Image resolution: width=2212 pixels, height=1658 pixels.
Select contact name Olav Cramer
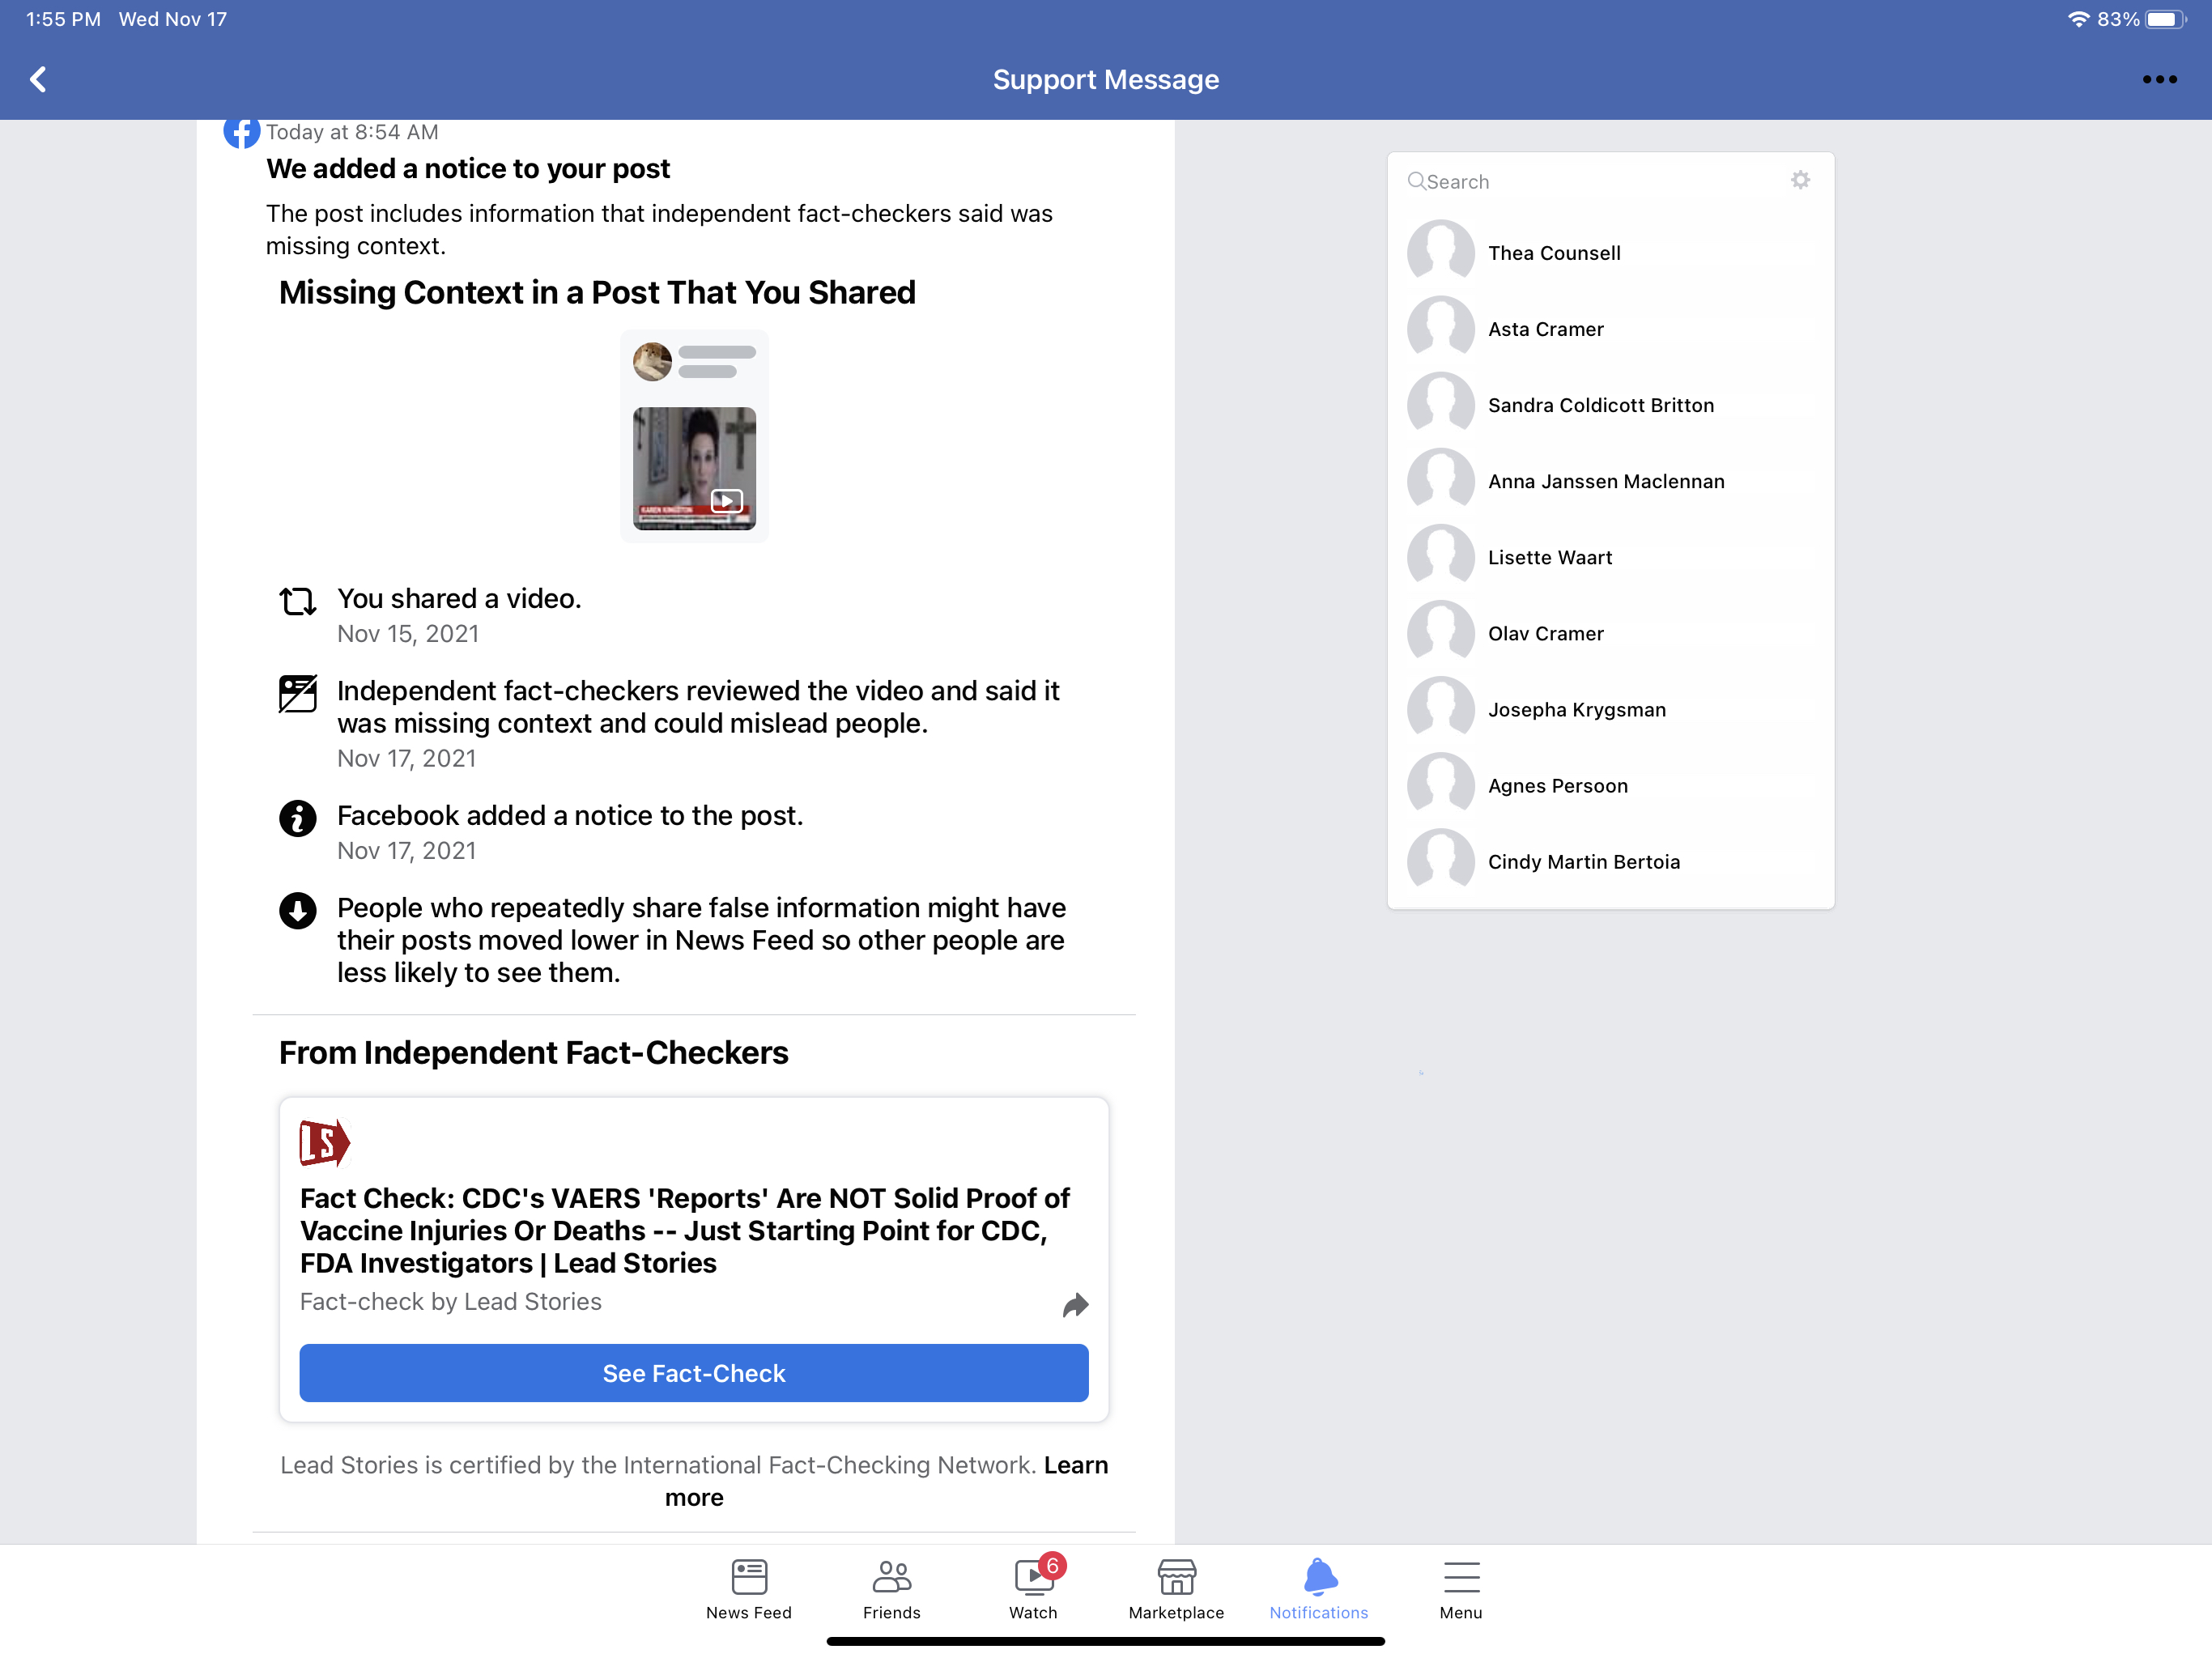1545,633
